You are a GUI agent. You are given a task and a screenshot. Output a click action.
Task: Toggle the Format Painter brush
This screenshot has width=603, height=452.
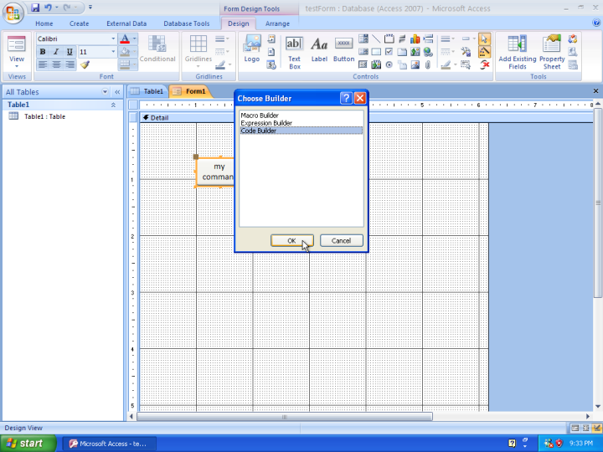85,64
